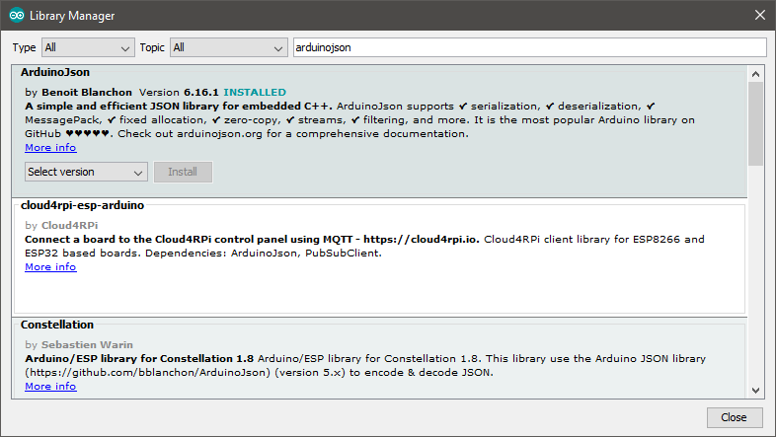
Task: Click the Arduino logo icon in title bar
Action: pyautogui.click(x=17, y=16)
